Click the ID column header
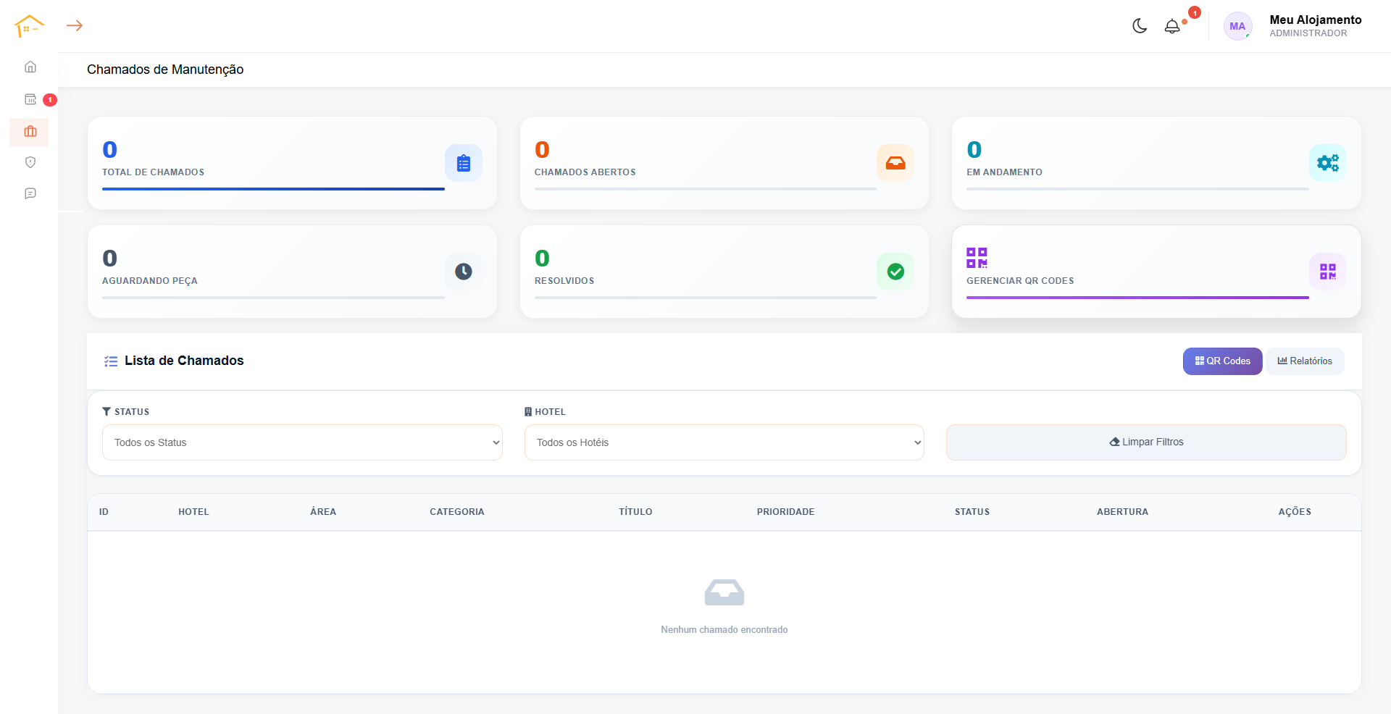This screenshot has height=714, width=1391. (x=104, y=512)
